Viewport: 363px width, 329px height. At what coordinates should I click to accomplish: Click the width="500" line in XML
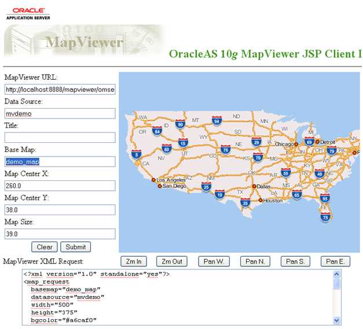[x=52, y=305]
